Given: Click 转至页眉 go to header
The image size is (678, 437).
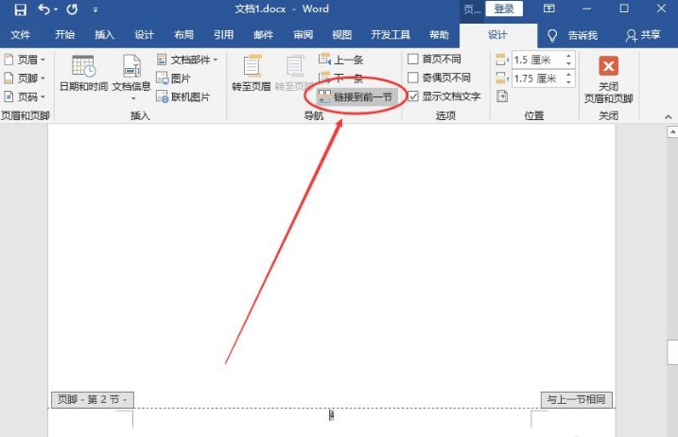Looking at the screenshot, I should (x=252, y=73).
